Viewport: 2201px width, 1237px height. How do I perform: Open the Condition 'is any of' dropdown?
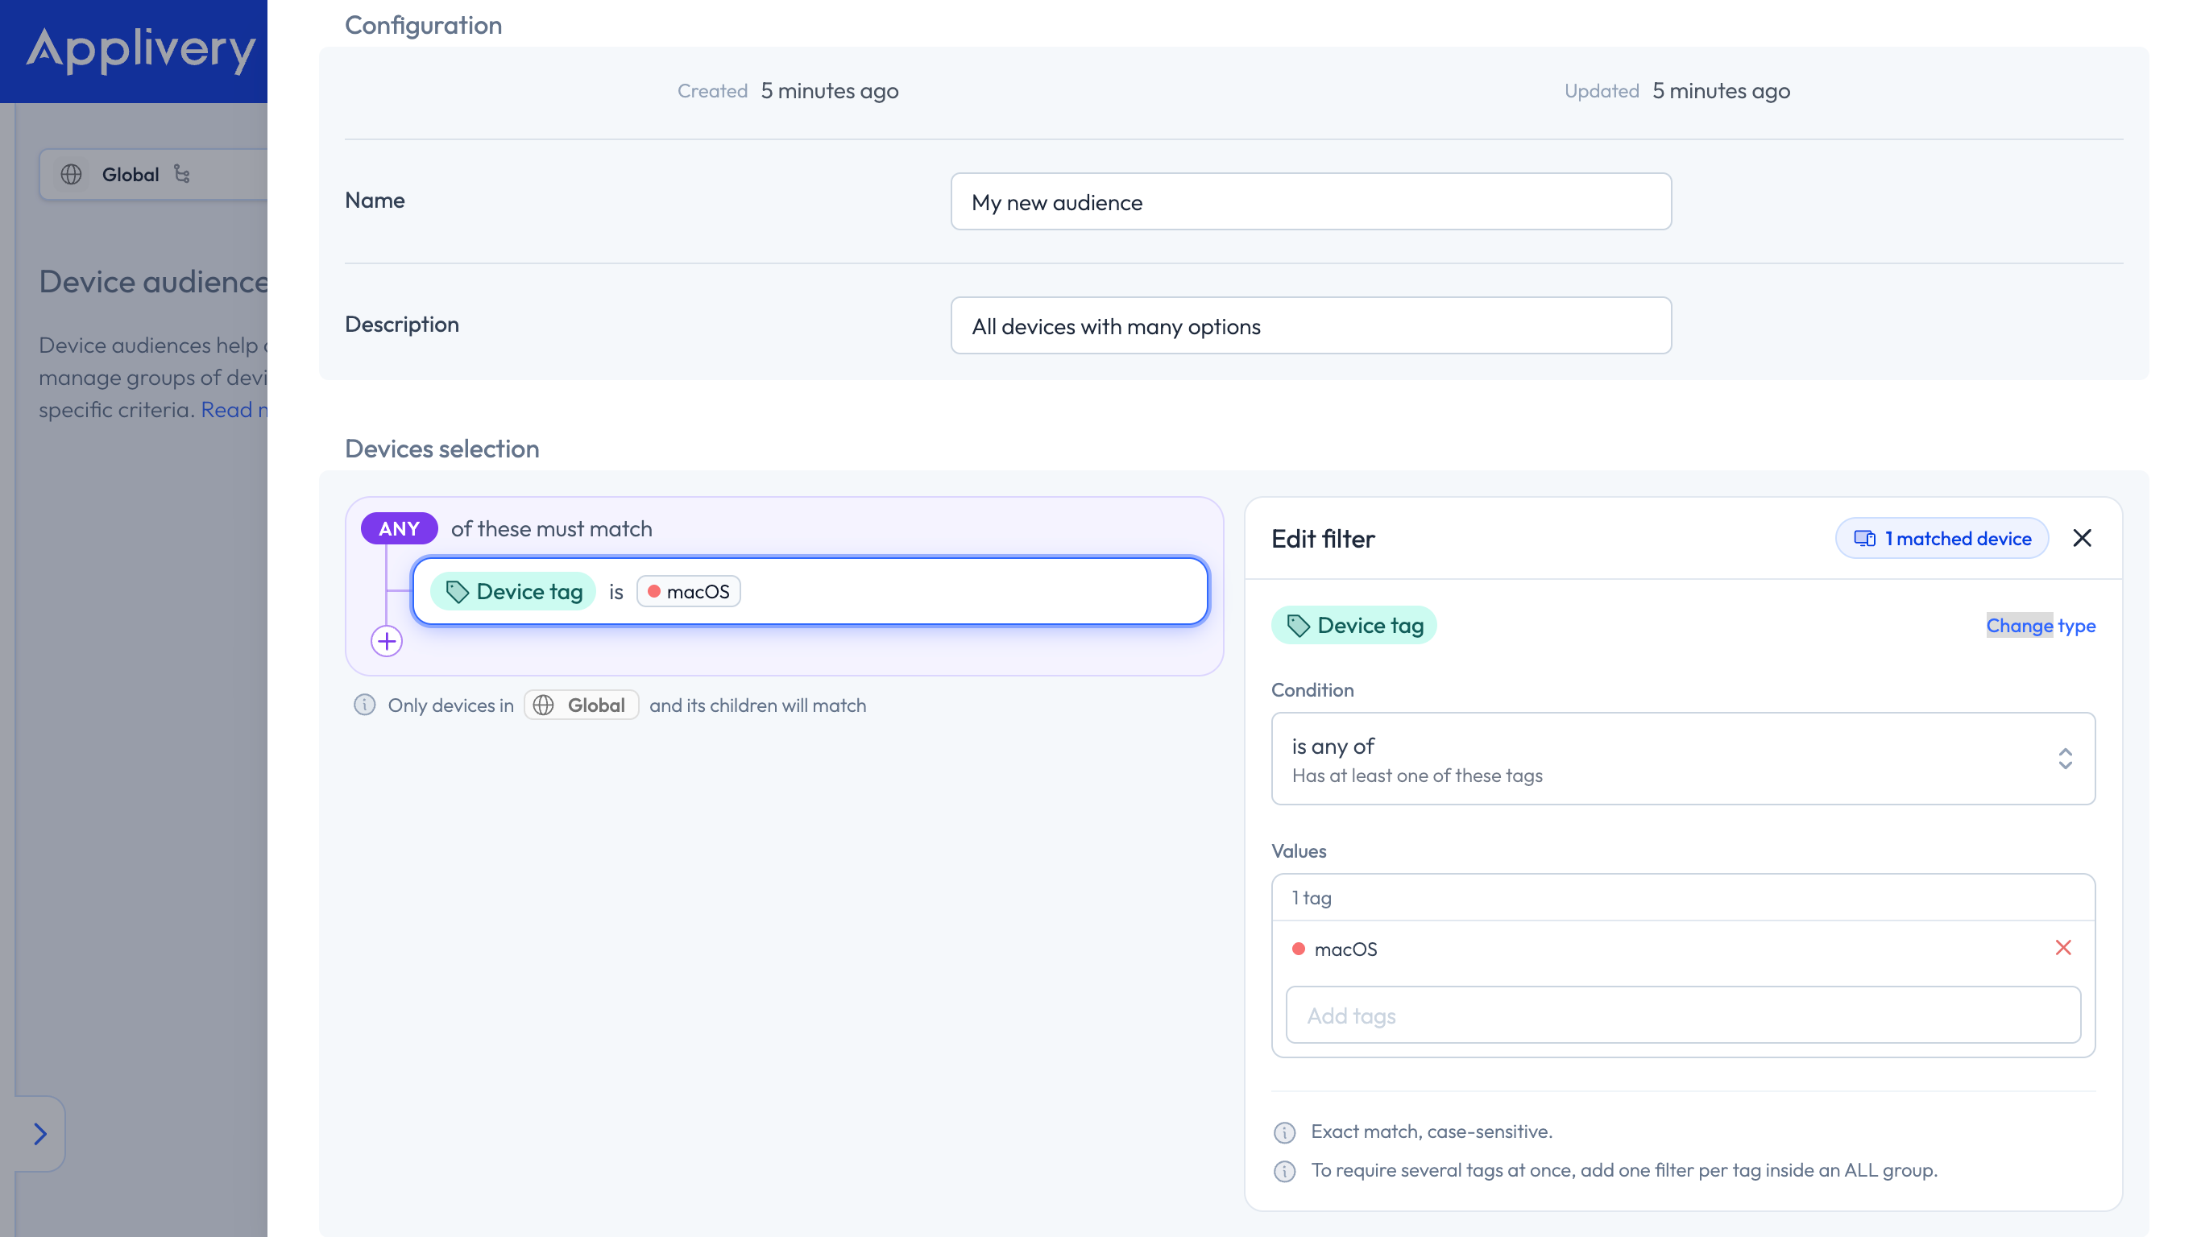click(x=1682, y=759)
